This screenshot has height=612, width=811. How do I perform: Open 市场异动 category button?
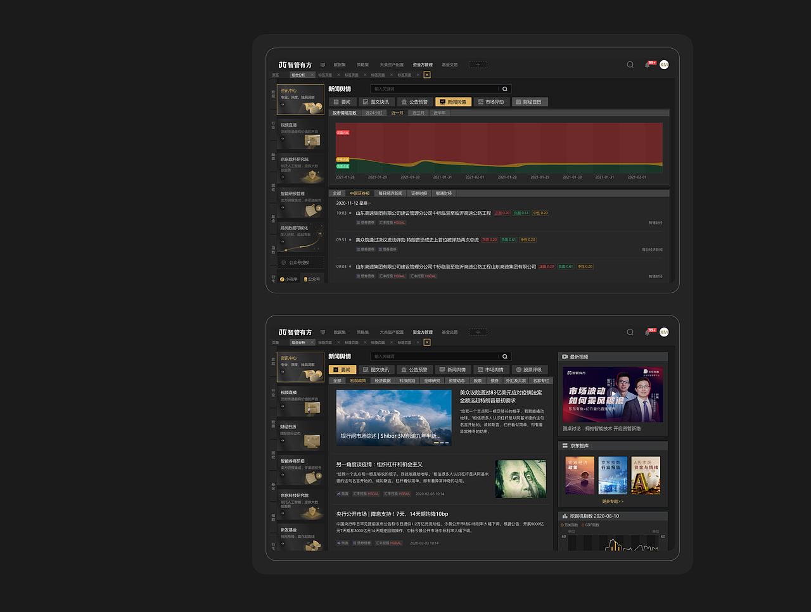[x=491, y=102]
